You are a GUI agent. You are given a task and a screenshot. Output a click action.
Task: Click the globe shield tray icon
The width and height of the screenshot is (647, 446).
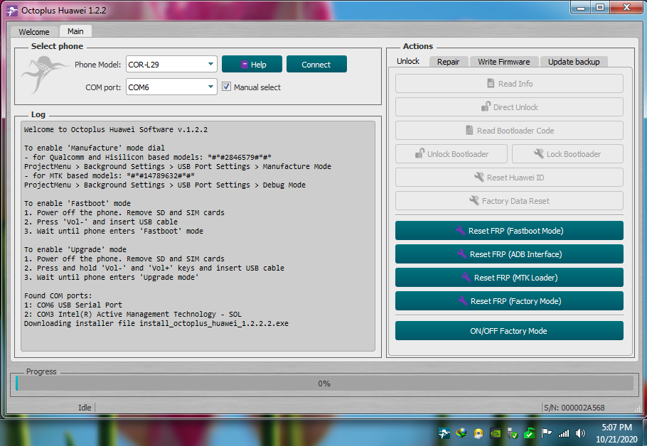461,433
